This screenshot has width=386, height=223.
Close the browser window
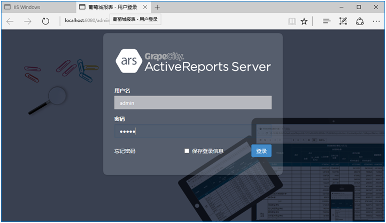click(x=376, y=7)
